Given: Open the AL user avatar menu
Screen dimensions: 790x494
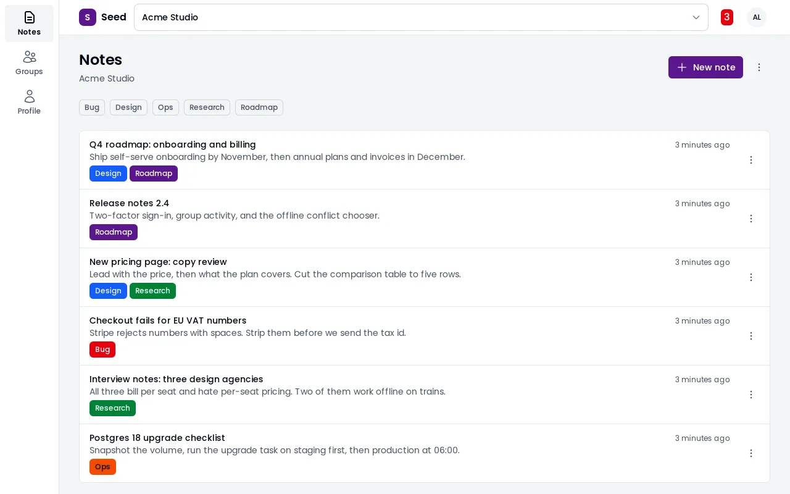Looking at the screenshot, I should pyautogui.click(x=757, y=17).
